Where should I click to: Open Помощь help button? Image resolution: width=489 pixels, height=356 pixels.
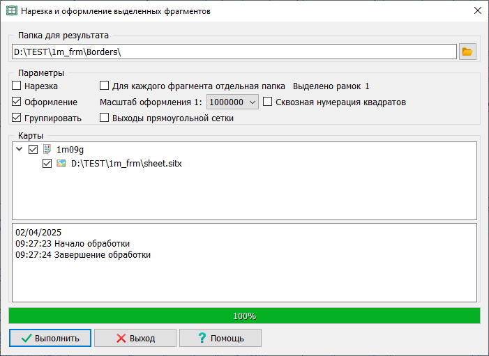pyautogui.click(x=220, y=338)
